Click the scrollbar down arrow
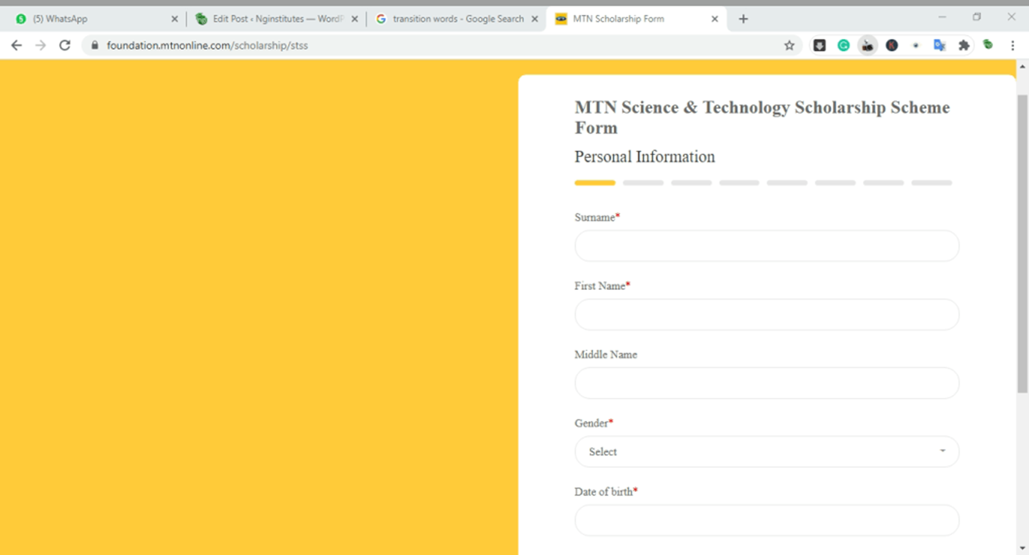1029x555 pixels. pos(1022,549)
